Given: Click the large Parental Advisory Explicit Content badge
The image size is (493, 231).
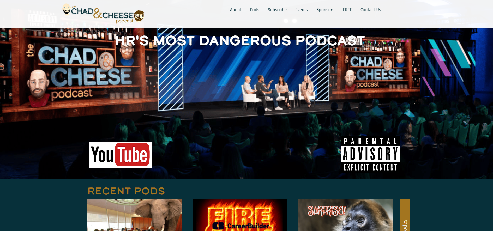Looking at the screenshot, I should pyautogui.click(x=370, y=154).
